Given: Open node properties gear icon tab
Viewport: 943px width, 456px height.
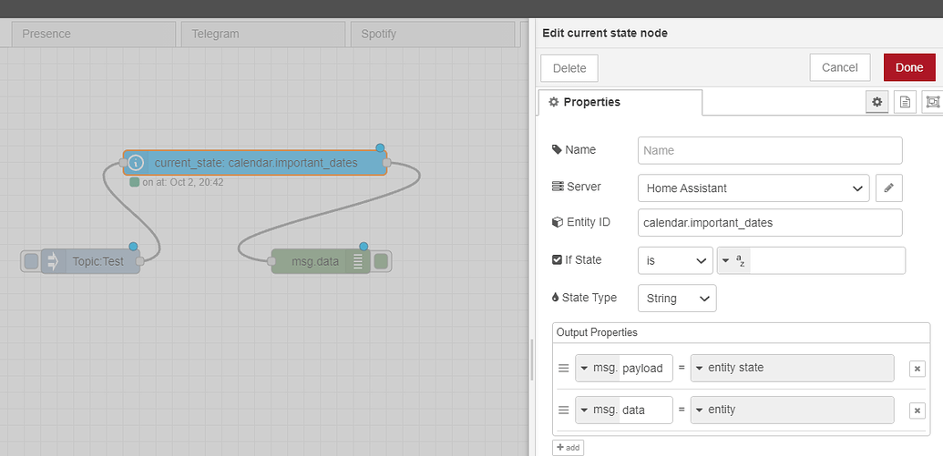Looking at the screenshot, I should click(876, 102).
